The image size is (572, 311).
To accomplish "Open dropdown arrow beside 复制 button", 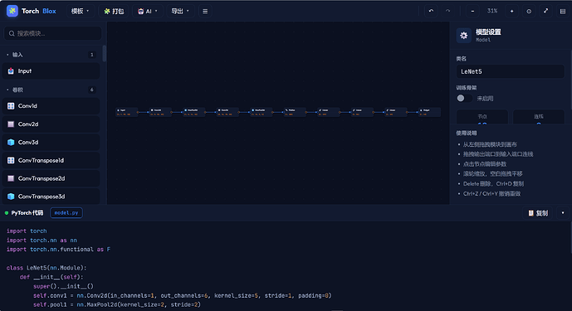I will (563, 213).
